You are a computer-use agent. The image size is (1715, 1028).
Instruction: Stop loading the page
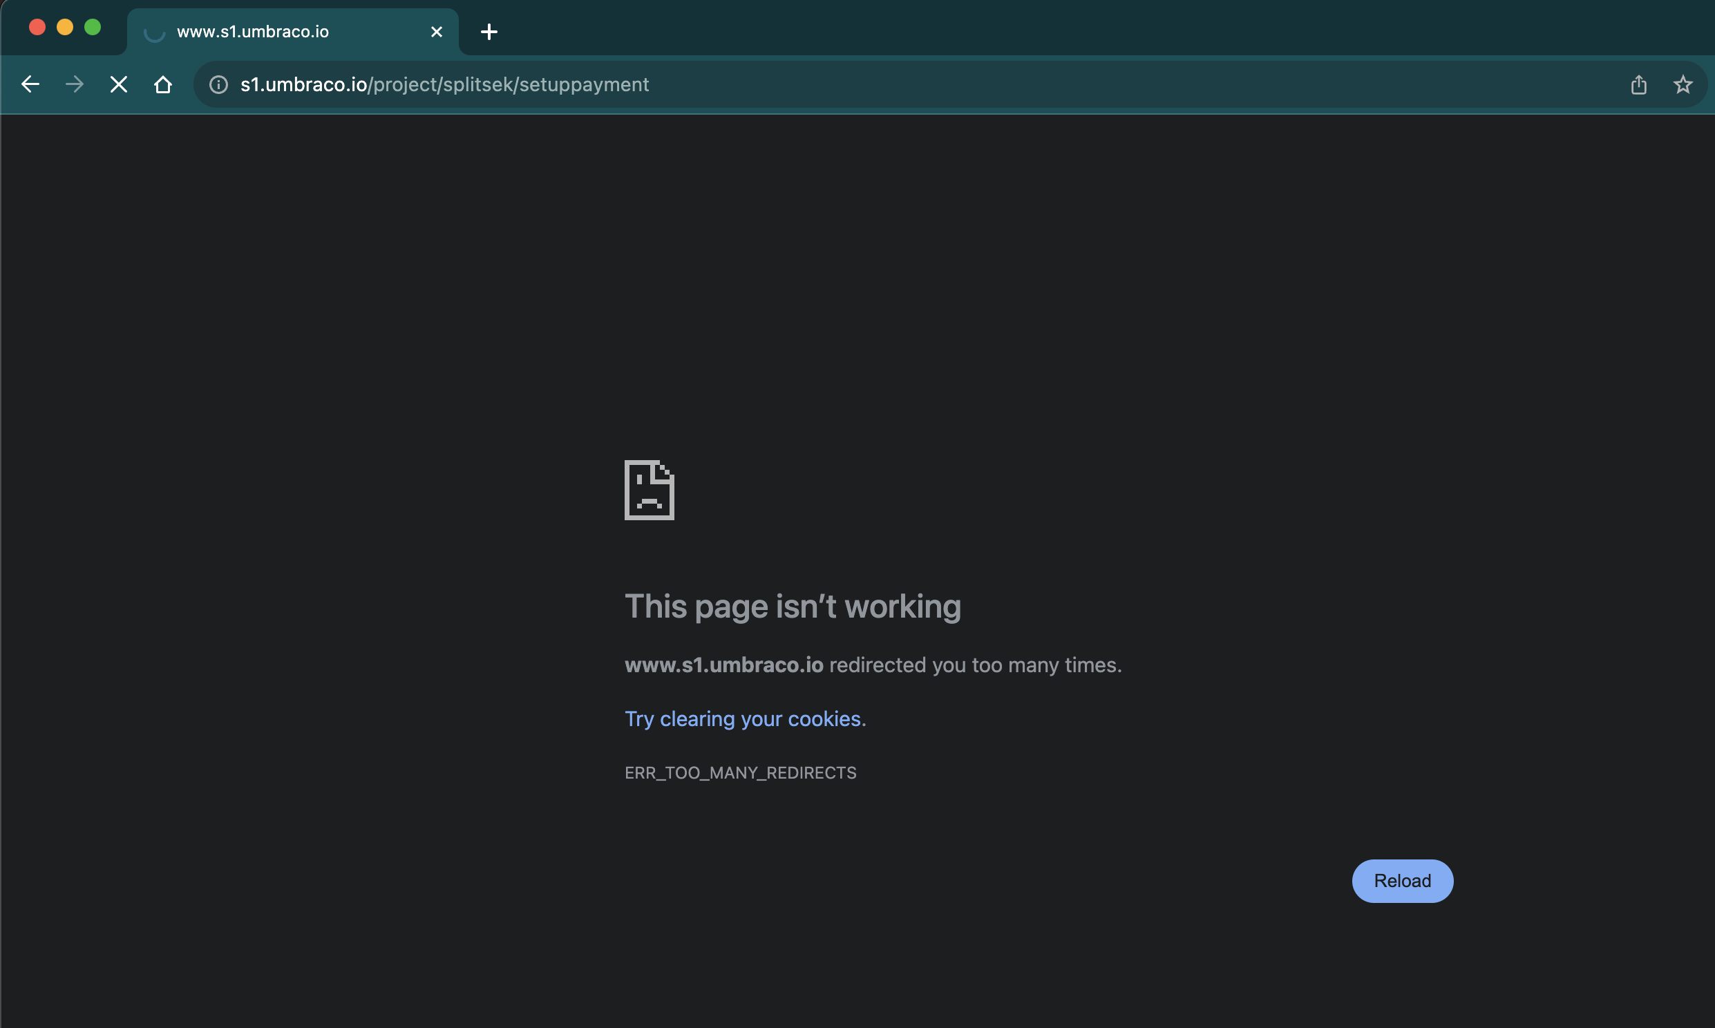click(118, 84)
